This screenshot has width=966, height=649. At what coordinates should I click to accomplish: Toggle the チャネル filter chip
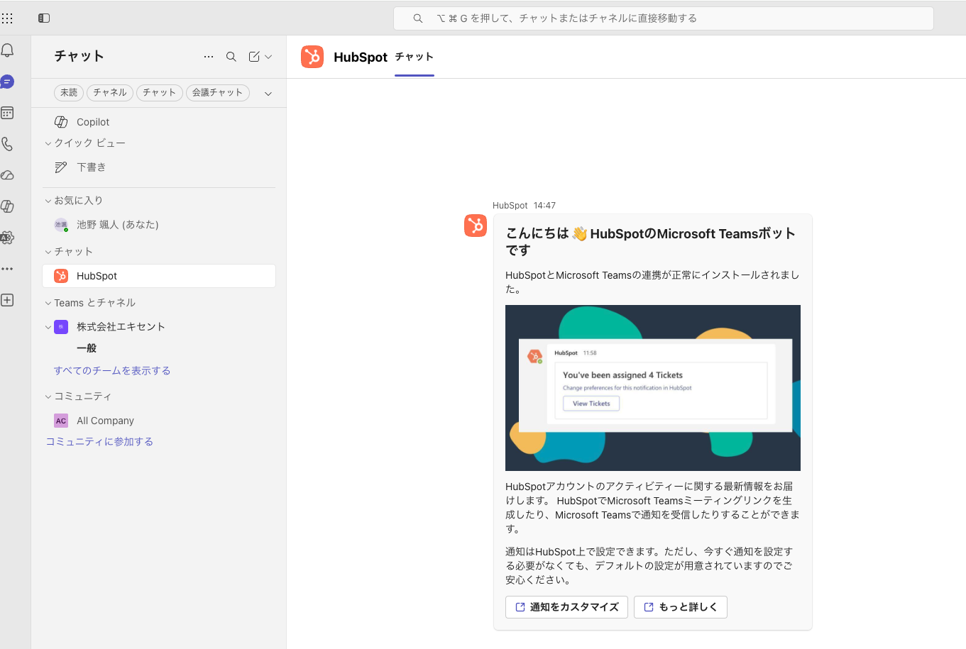point(110,93)
